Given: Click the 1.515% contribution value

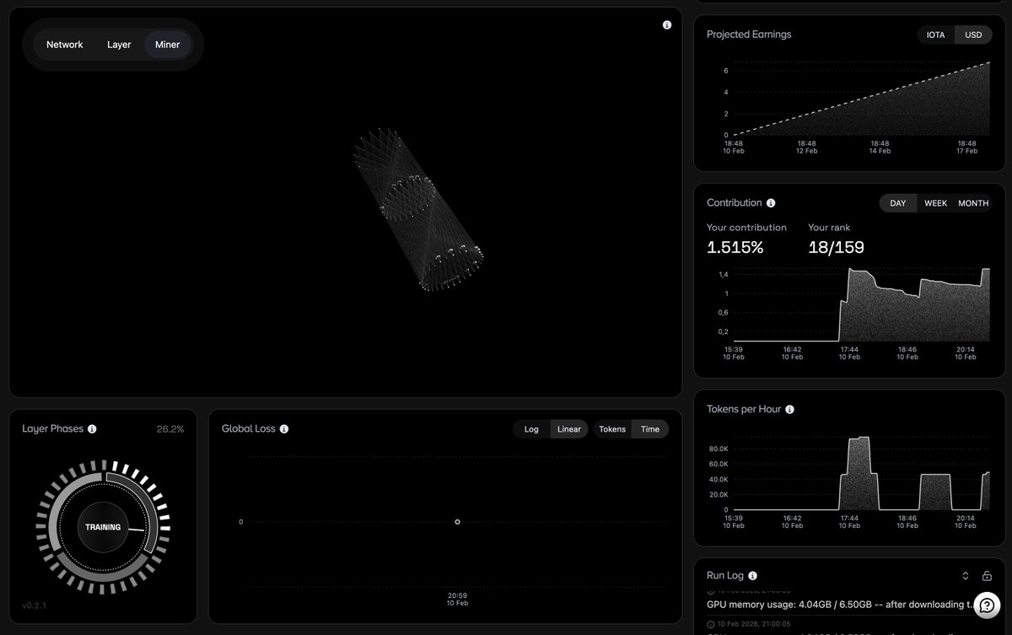Looking at the screenshot, I should [x=735, y=247].
